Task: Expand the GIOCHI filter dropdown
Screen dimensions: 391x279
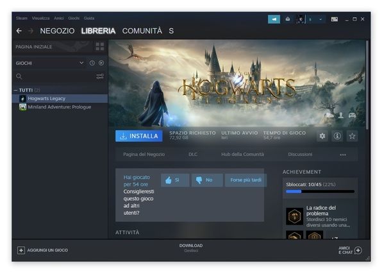Action: (49, 63)
